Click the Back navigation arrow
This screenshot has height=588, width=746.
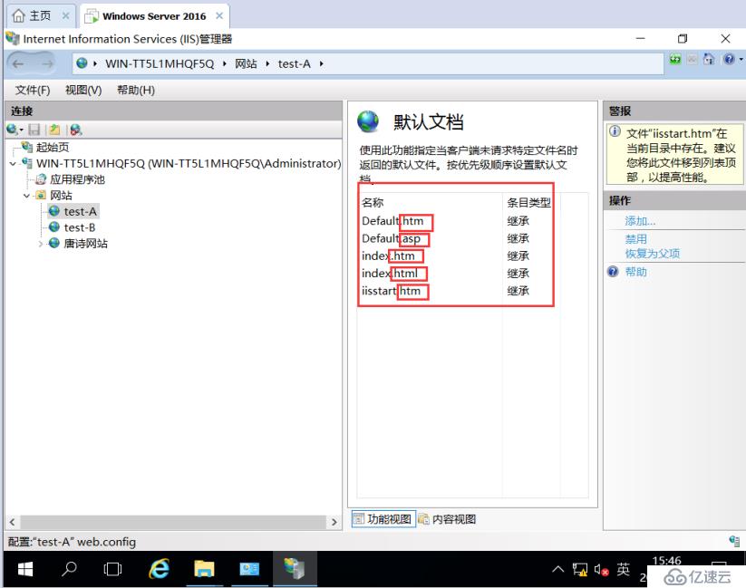[18, 63]
